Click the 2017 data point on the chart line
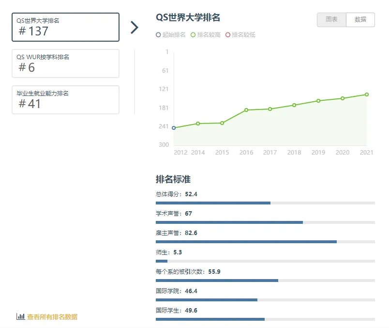 coord(270,109)
